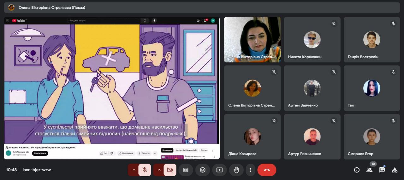The image size is (404, 180).
Task: Leave the call with red button
Action: (267, 170)
